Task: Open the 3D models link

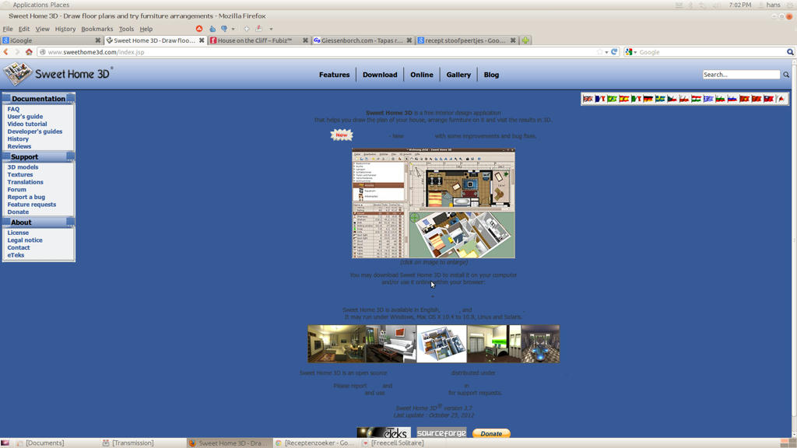Action: (x=23, y=167)
